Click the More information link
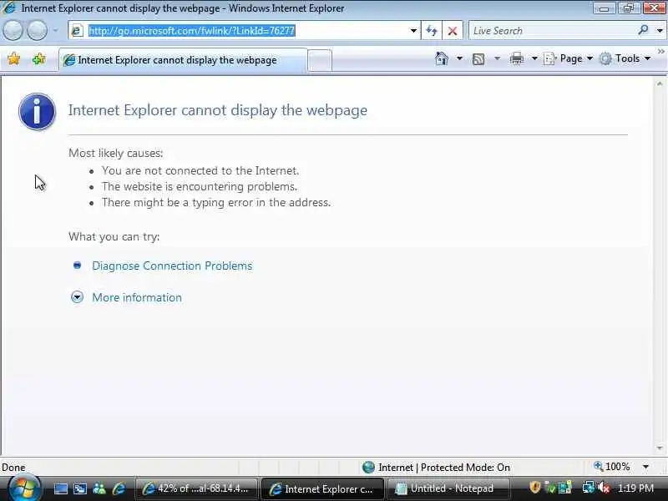Viewport: 668px width, 501px height. tap(137, 297)
